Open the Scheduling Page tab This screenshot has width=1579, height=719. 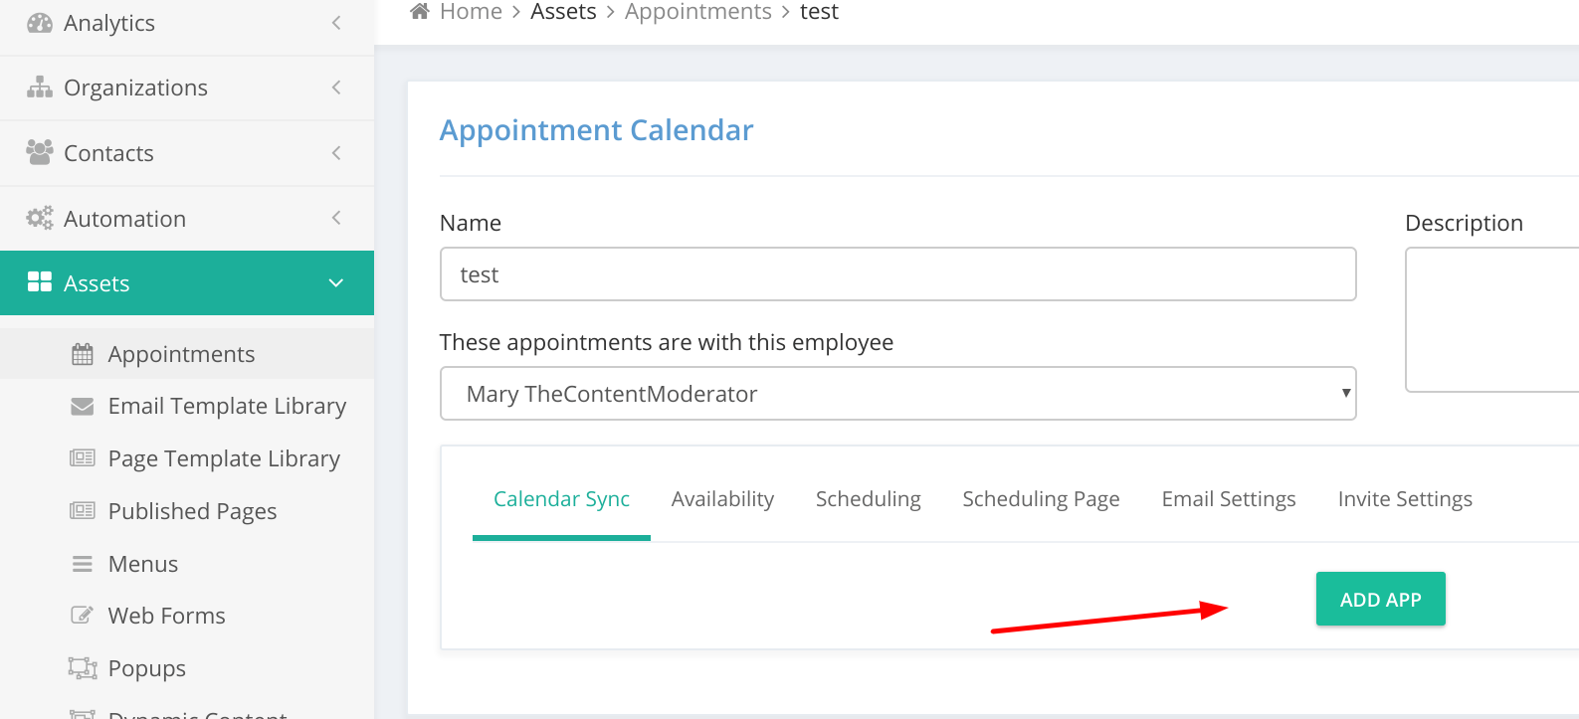1041,499
